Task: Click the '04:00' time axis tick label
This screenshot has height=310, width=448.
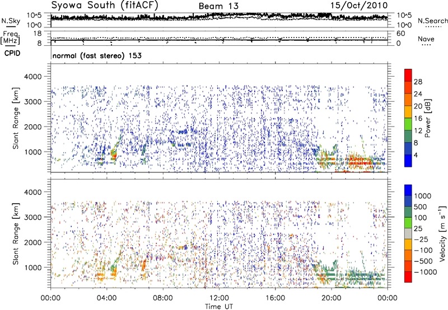Action: click(x=107, y=298)
